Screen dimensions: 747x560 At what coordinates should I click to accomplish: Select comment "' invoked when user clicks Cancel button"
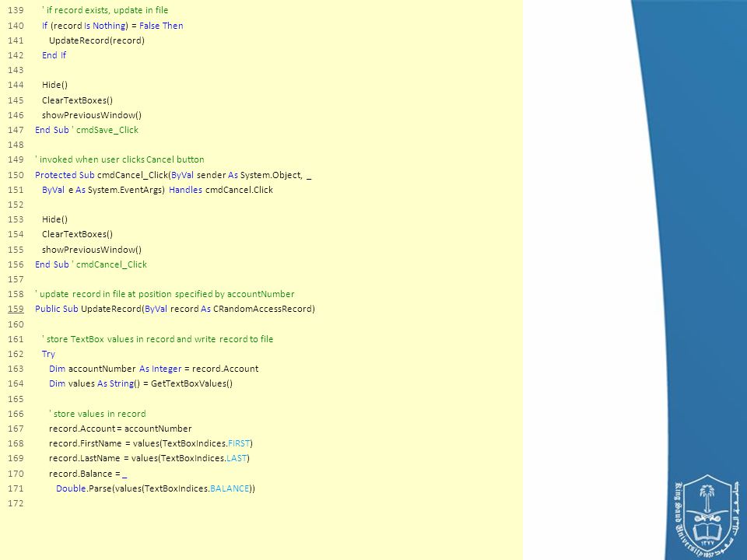pyautogui.click(x=120, y=159)
